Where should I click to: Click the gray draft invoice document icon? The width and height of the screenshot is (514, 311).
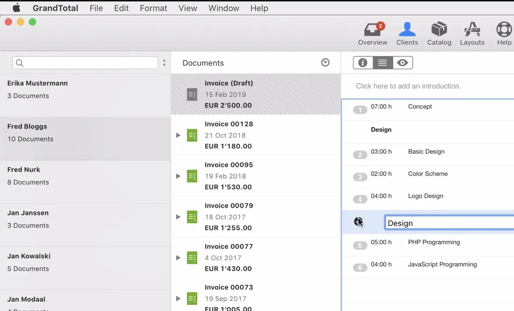(x=192, y=94)
